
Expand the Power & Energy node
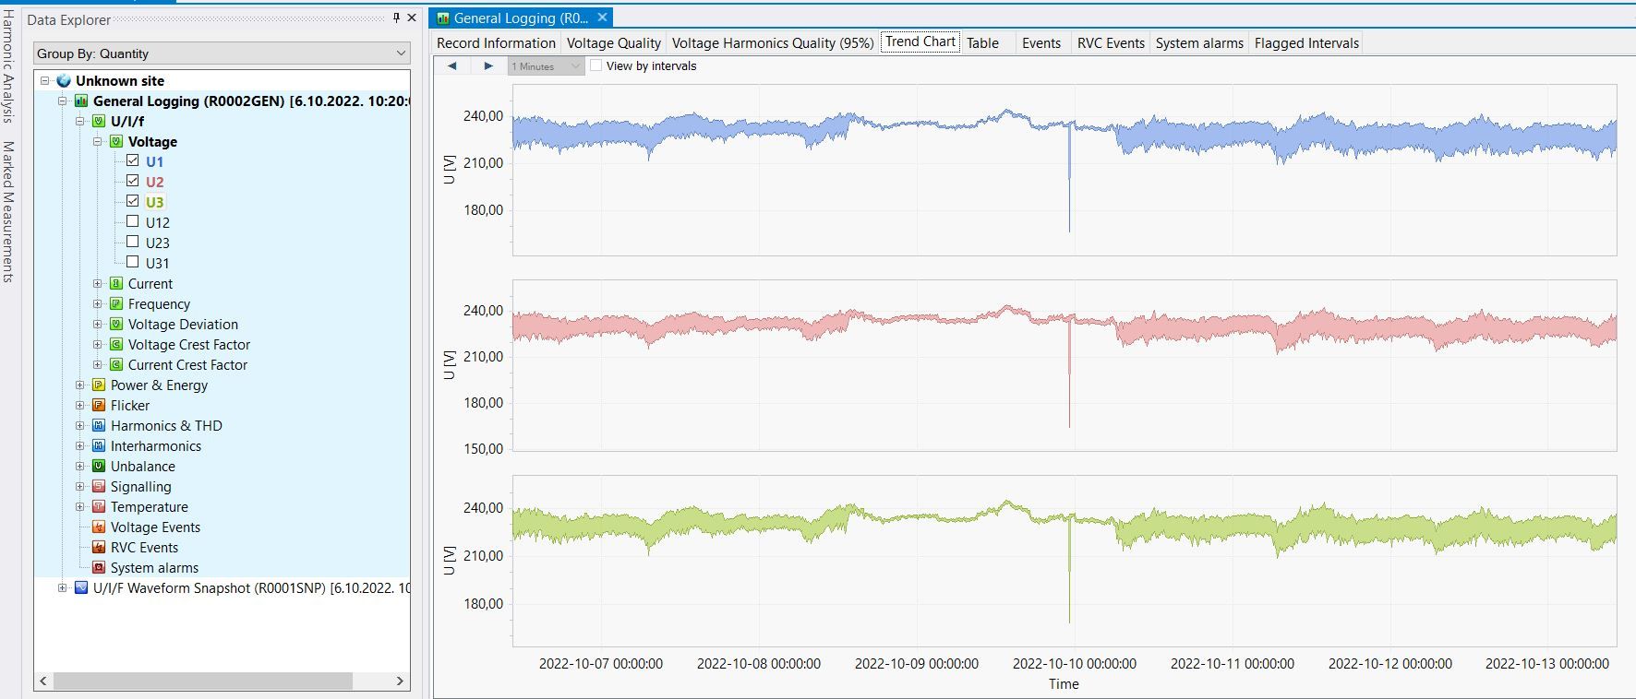(80, 385)
